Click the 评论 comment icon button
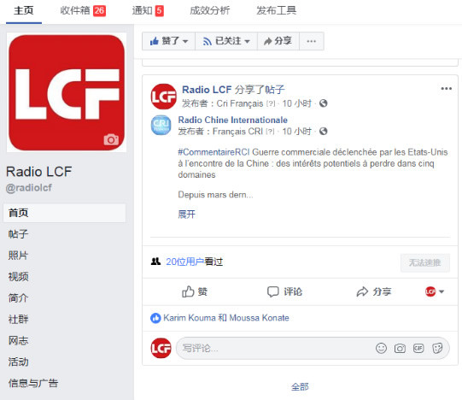The width and height of the screenshot is (462, 400). (284, 291)
